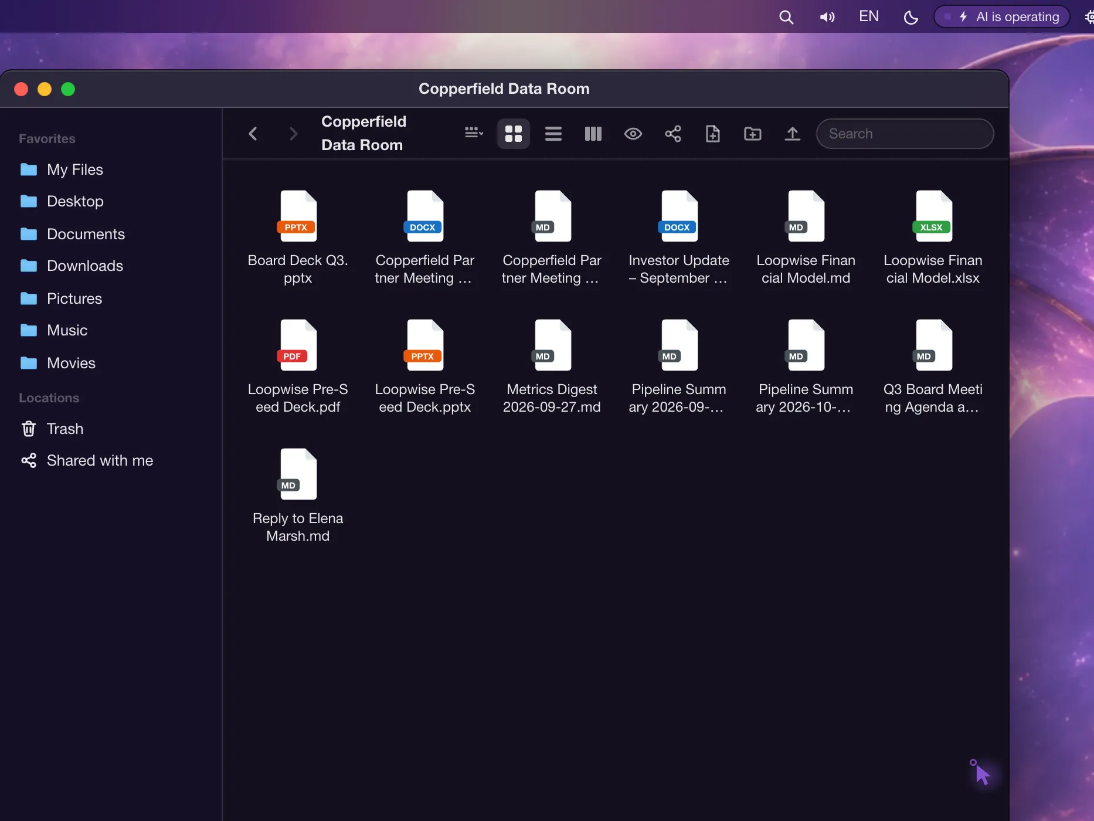Screen dimensions: 1094x821
Task: Switch to icon grid view
Action: click(x=514, y=134)
